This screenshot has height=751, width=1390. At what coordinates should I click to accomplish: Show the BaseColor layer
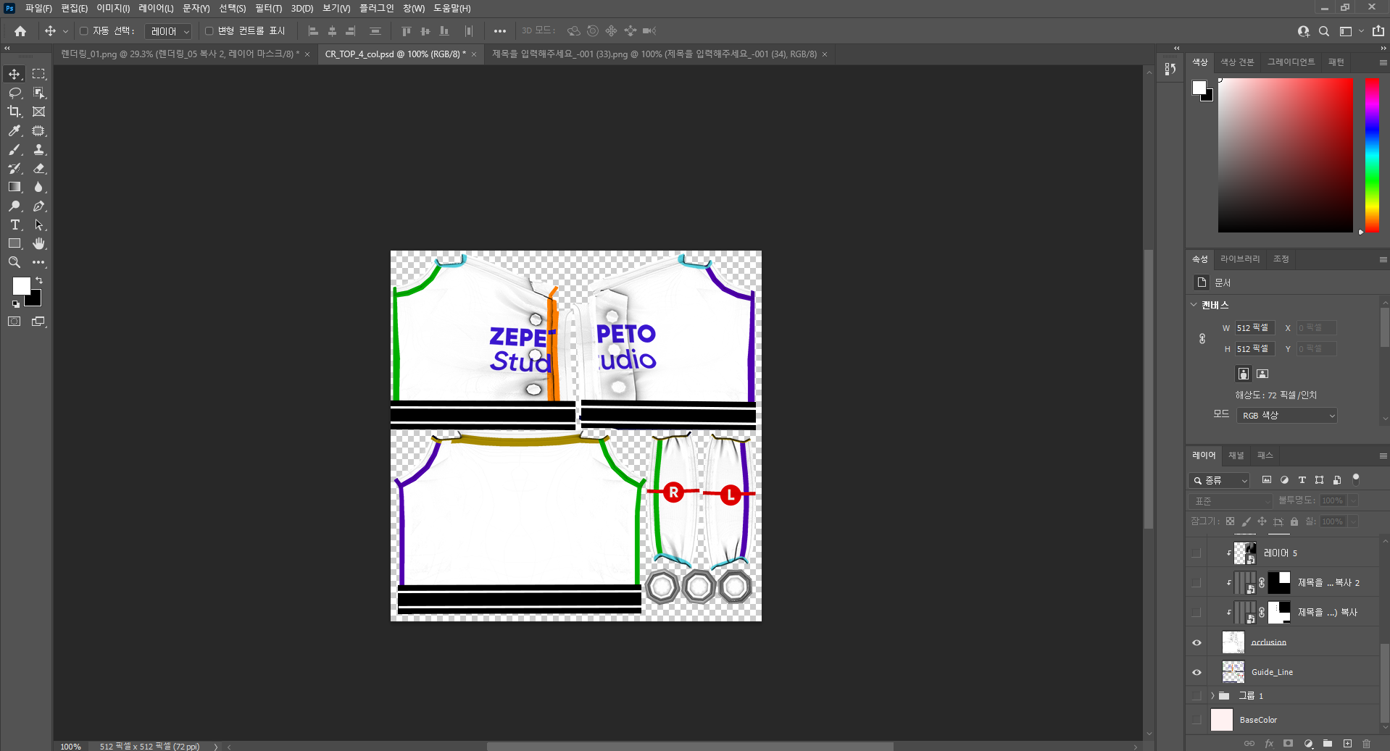[x=1197, y=720]
